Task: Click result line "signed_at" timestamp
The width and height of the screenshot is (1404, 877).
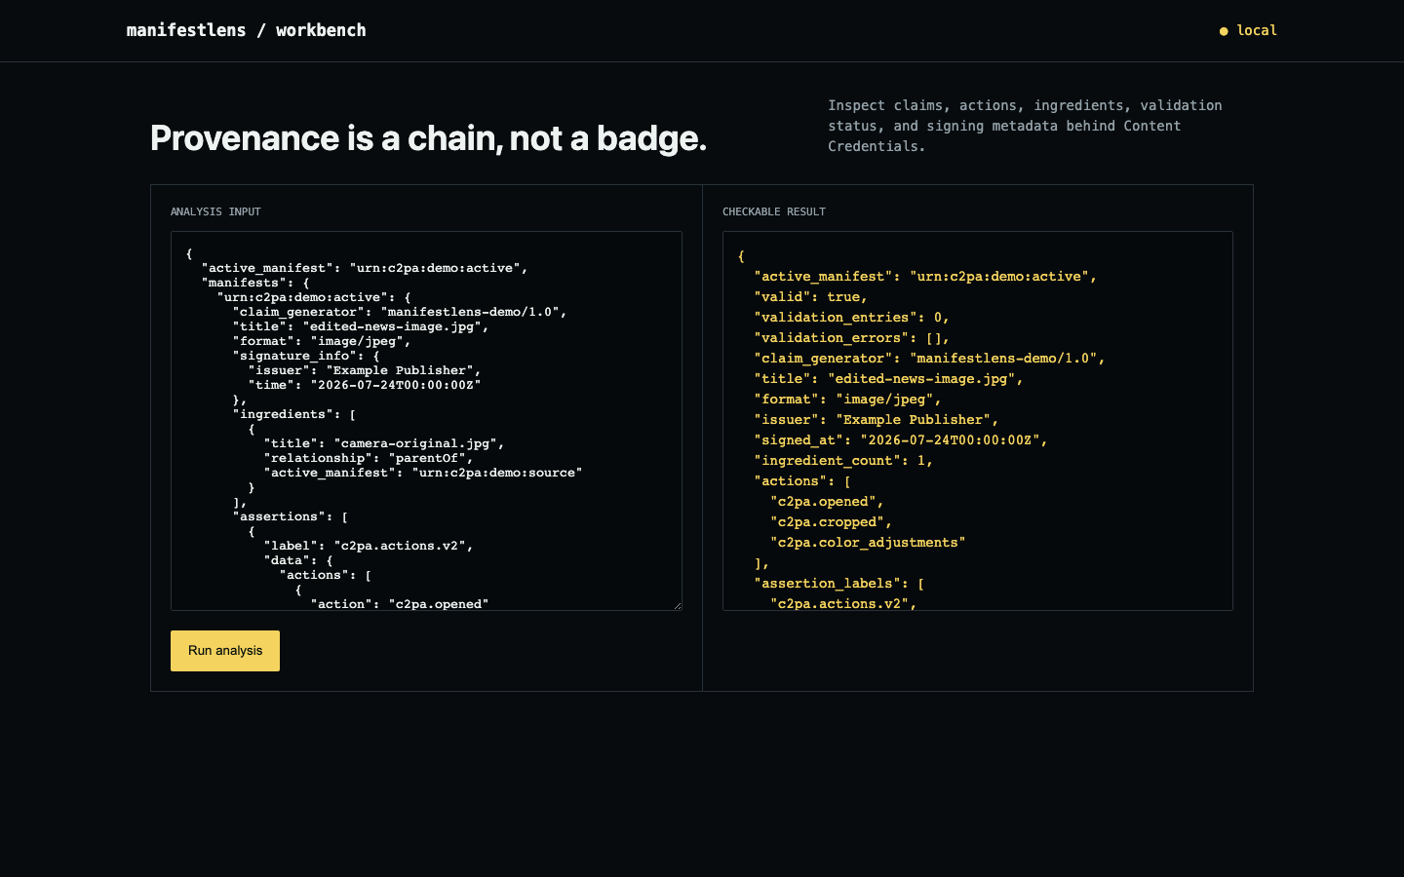Action: pos(954,440)
